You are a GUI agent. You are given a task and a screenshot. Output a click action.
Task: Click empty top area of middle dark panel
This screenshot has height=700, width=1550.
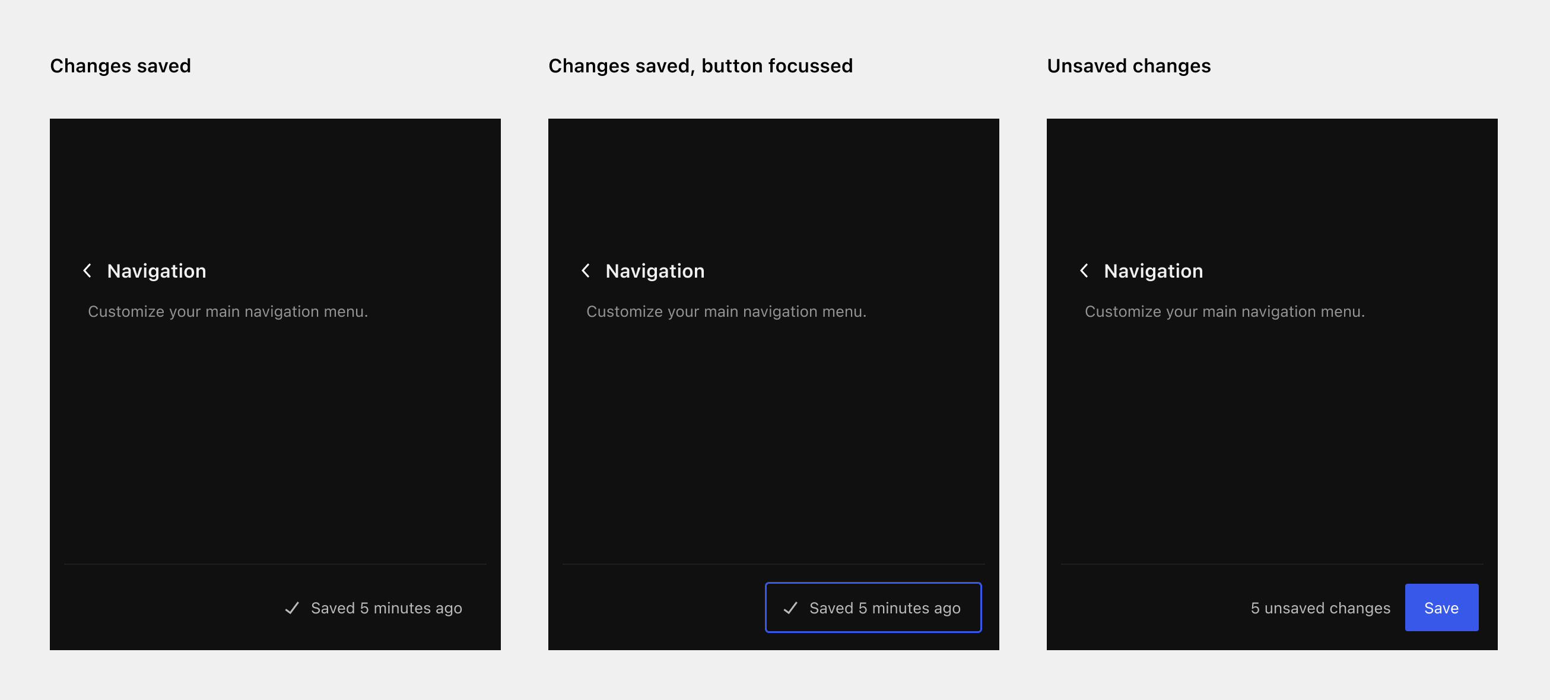pyautogui.click(x=773, y=180)
